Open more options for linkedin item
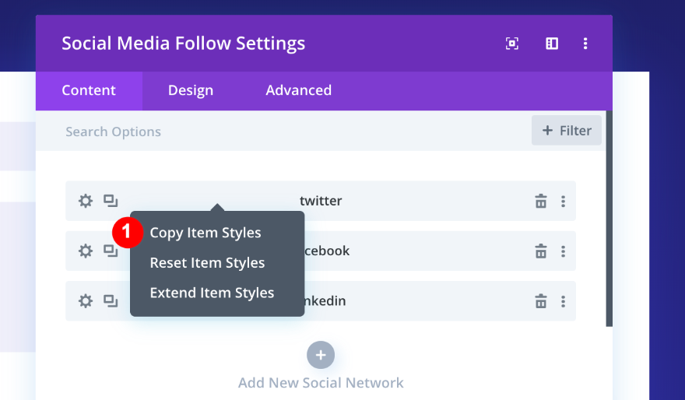 pos(563,301)
